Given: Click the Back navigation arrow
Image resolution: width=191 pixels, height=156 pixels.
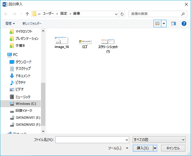Looking at the screenshot, I should (x=6, y=14).
